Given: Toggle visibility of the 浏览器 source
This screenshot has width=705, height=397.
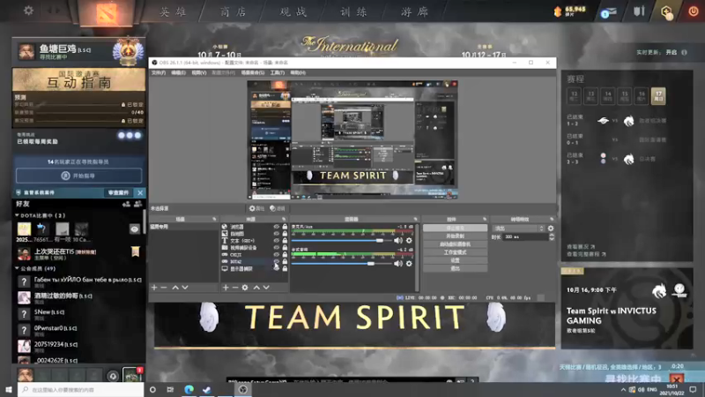Looking at the screenshot, I should (276, 227).
